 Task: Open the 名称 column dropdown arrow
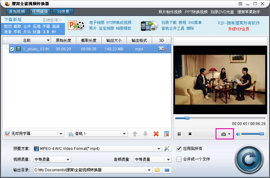tap(48, 40)
